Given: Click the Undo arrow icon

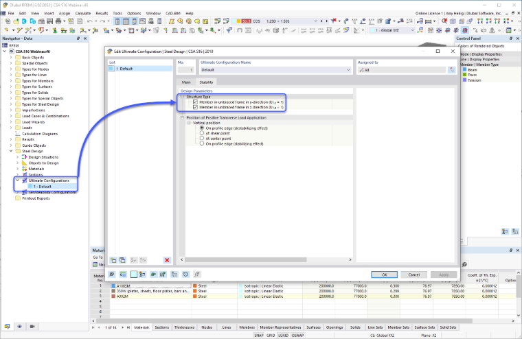Looking at the screenshot, I should point(89,21).
